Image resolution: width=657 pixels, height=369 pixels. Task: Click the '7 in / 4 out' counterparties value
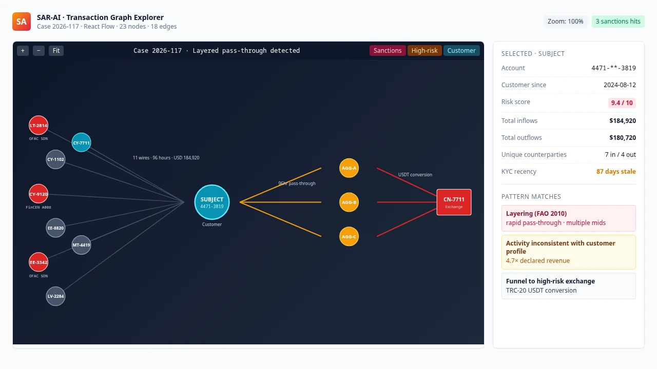621,155
